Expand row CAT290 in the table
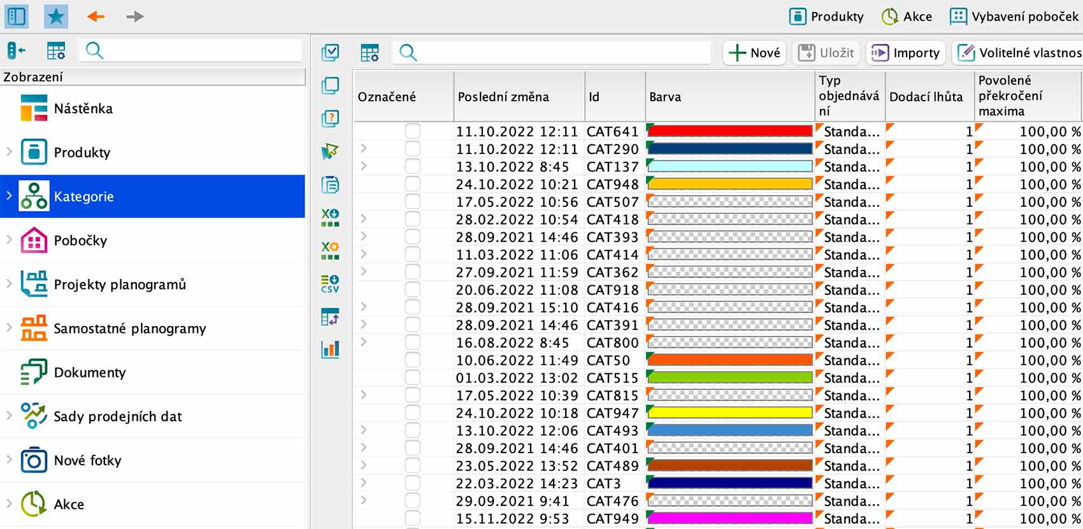Image resolution: width=1083 pixels, height=529 pixels. click(363, 148)
